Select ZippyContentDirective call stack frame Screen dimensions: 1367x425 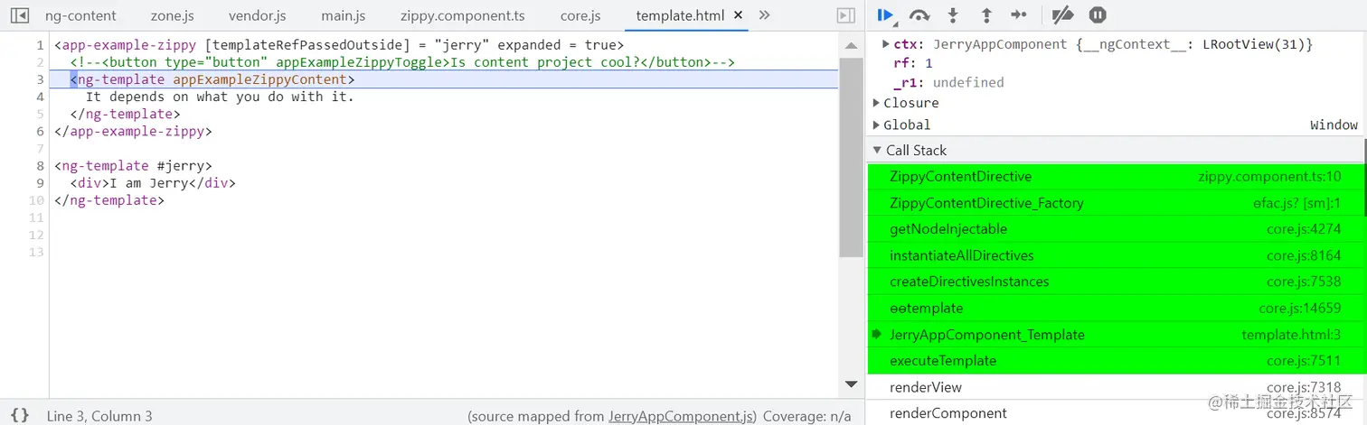pyautogui.click(x=1116, y=177)
